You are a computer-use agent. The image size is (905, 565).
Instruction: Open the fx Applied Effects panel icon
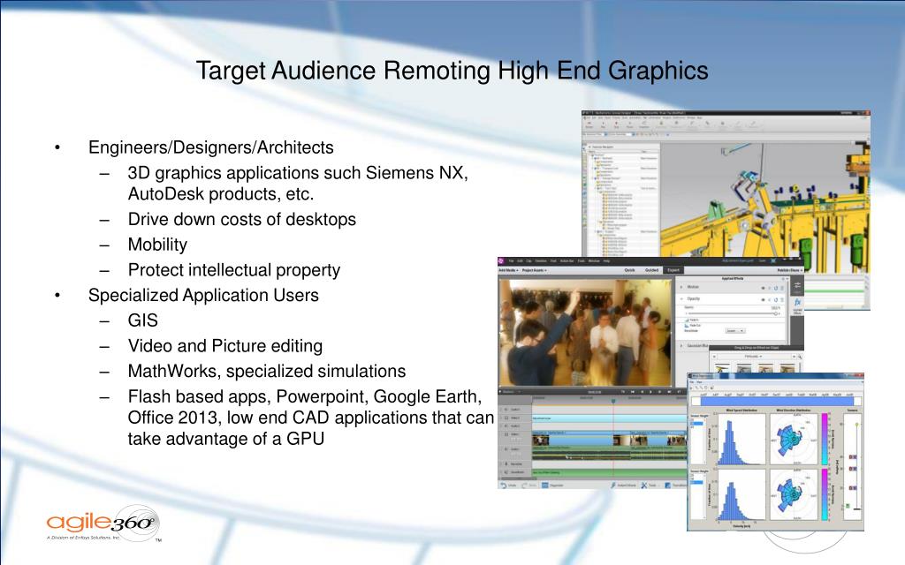(x=797, y=305)
